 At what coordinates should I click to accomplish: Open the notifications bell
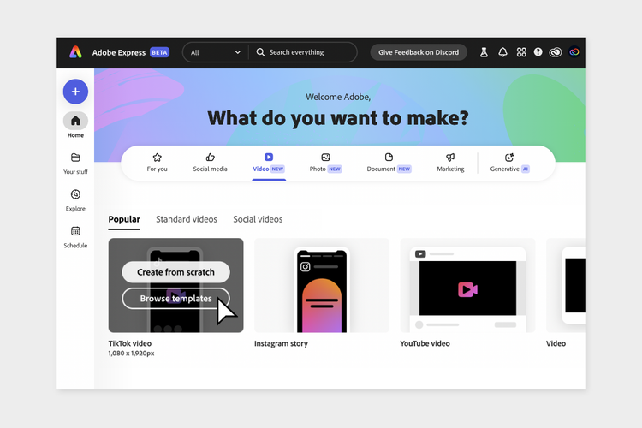pyautogui.click(x=502, y=52)
